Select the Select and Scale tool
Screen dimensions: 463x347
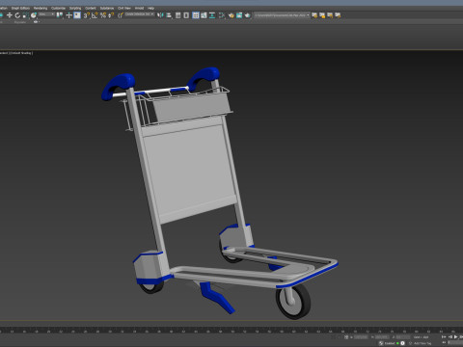click(25, 15)
